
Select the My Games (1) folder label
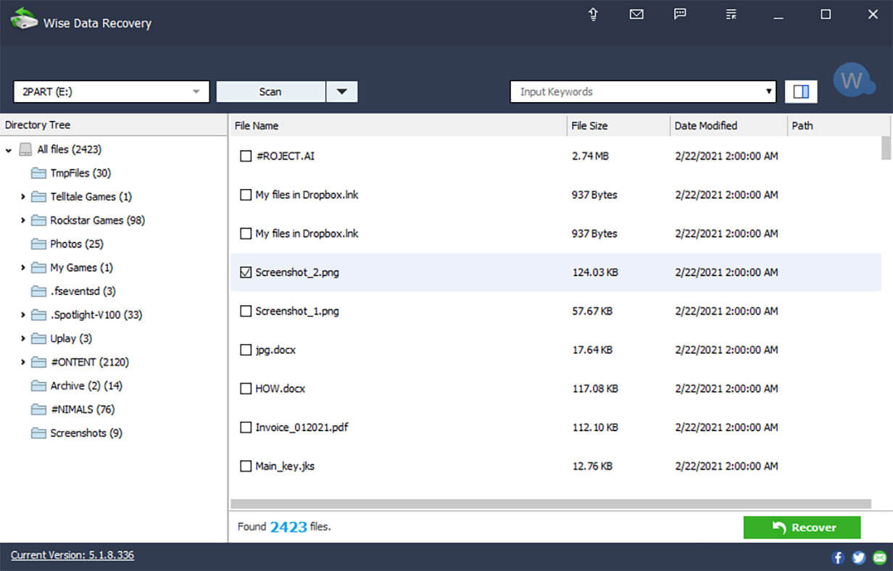[81, 267]
